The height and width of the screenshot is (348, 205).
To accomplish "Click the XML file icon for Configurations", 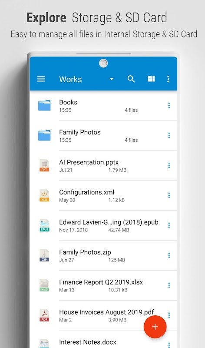I will 44,195.
